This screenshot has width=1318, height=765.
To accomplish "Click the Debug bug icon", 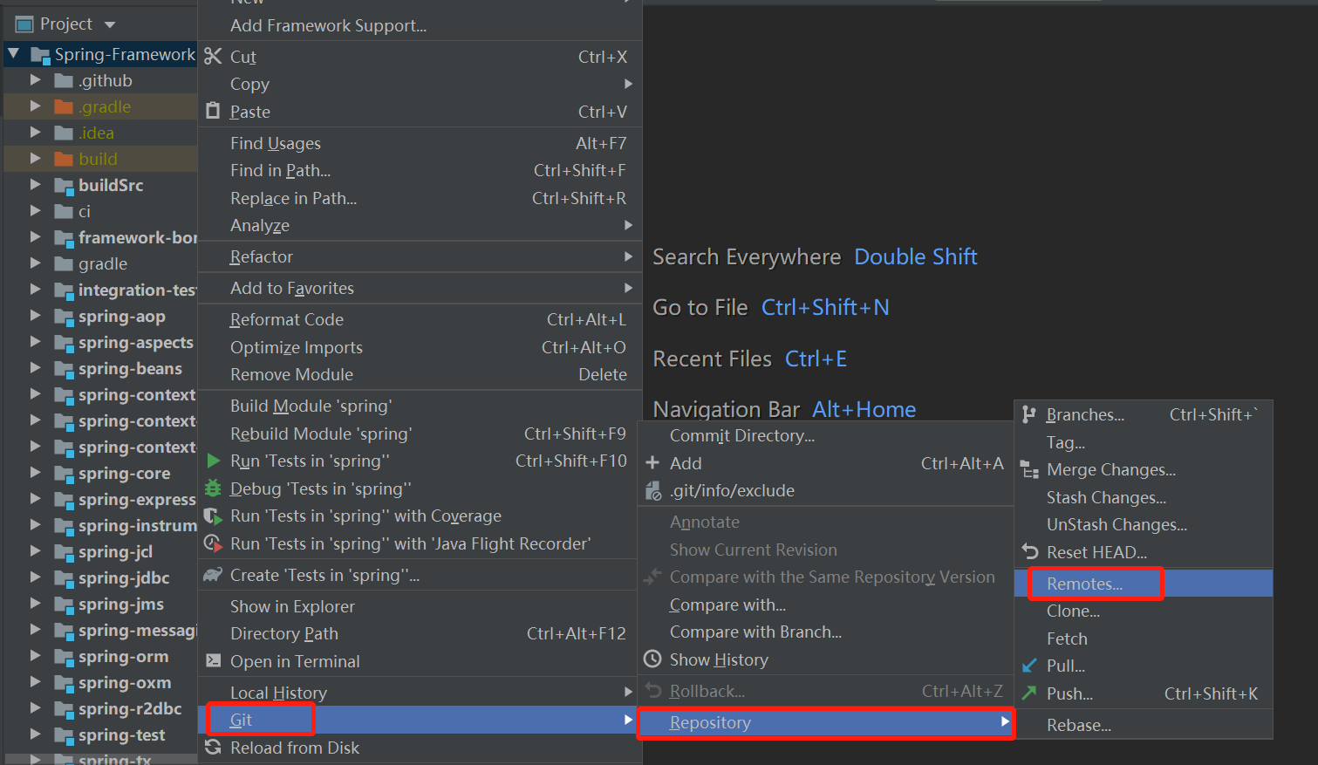I will click(x=213, y=488).
